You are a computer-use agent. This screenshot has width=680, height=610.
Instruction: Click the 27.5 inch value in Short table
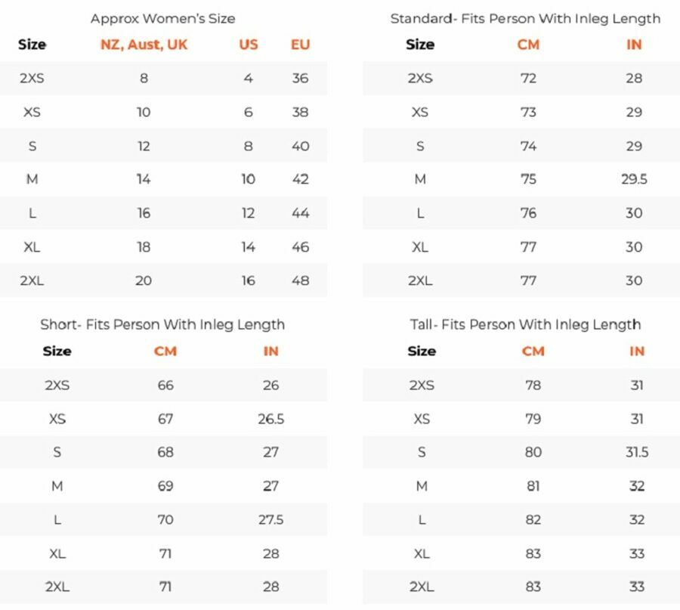pos(270,519)
